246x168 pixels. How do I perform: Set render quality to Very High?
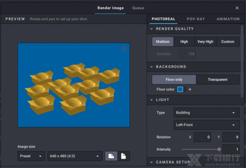coord(205,41)
